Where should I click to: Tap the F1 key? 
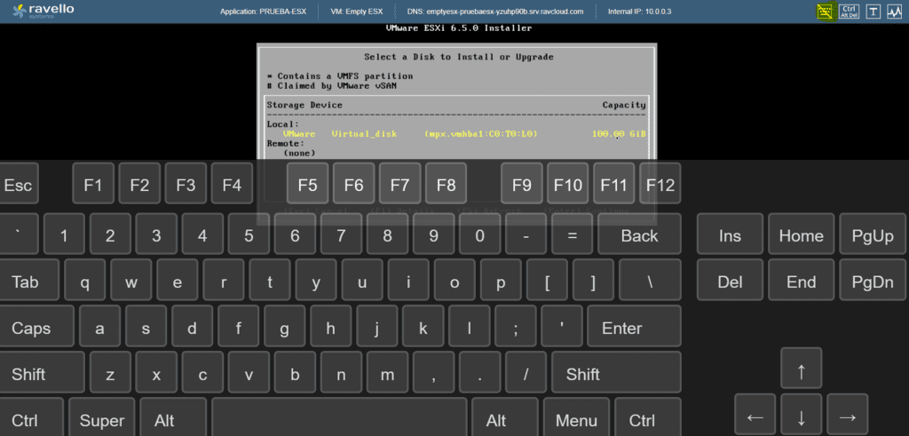(93, 183)
